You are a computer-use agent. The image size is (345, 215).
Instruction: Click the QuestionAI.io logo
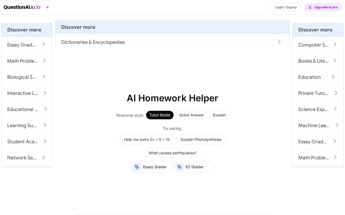tap(22, 7)
